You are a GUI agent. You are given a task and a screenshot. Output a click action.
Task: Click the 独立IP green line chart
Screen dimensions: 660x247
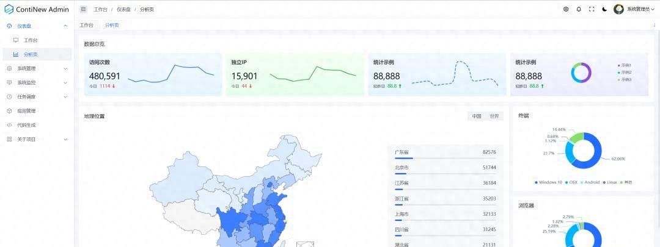pyautogui.click(x=313, y=74)
